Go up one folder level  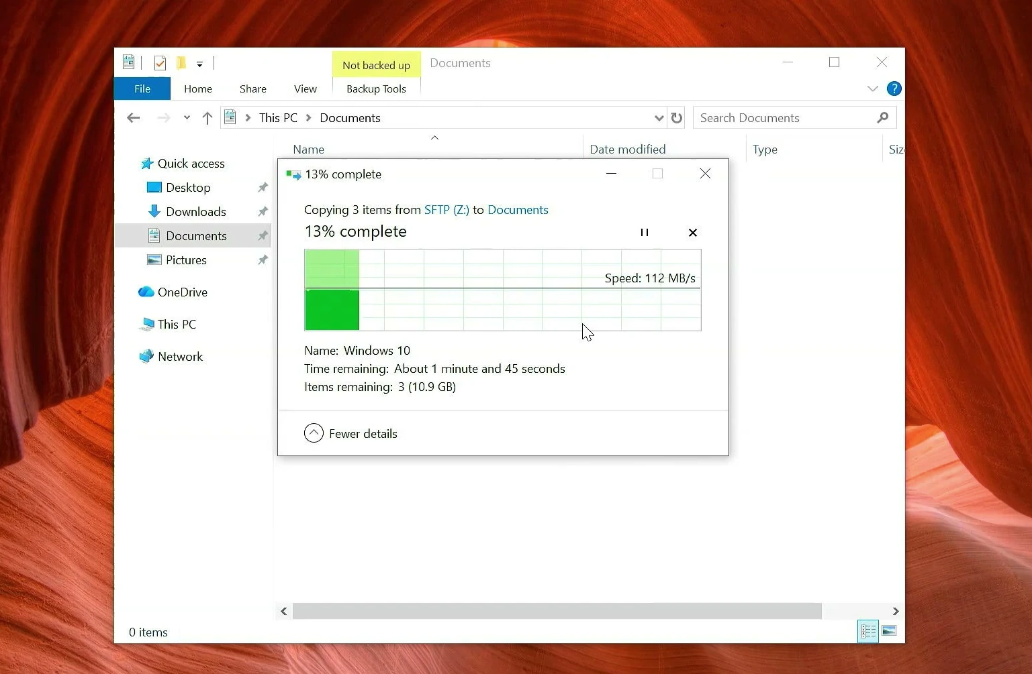click(207, 118)
